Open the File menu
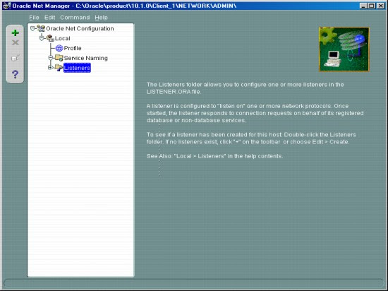 (x=34, y=18)
